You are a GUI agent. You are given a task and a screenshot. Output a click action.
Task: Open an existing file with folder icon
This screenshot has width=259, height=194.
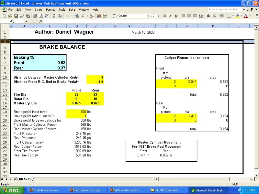click(x=10, y=16)
